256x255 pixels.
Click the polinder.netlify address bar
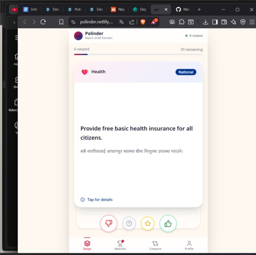point(96,22)
